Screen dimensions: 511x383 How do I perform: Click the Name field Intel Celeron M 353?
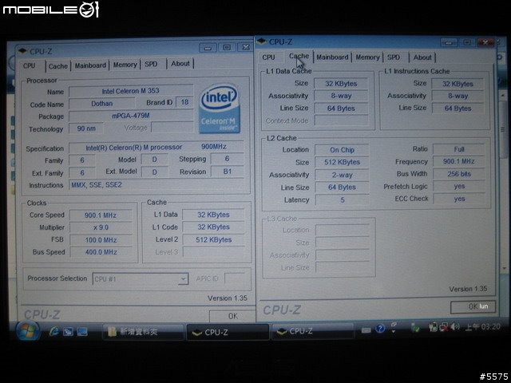(x=131, y=91)
